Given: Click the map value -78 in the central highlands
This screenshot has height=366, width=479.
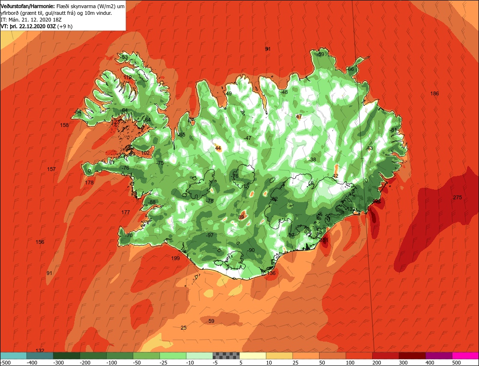Looking at the screenshot, I should click(210, 201).
